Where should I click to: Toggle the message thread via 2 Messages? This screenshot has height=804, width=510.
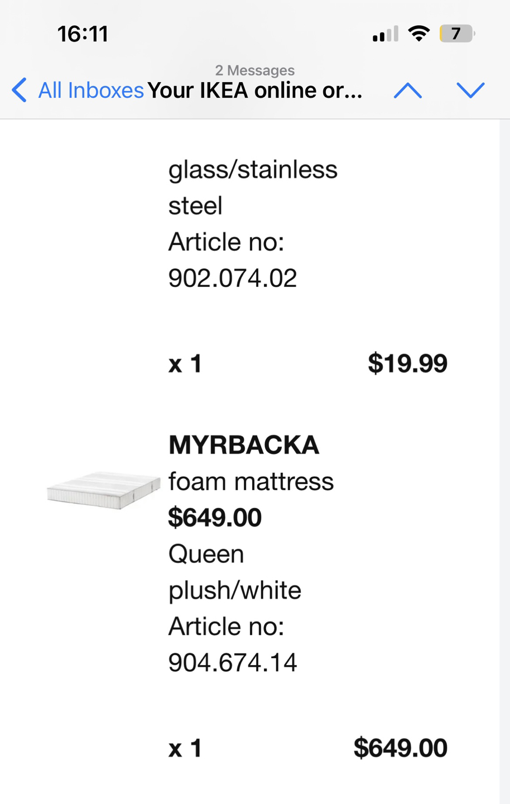[255, 70]
